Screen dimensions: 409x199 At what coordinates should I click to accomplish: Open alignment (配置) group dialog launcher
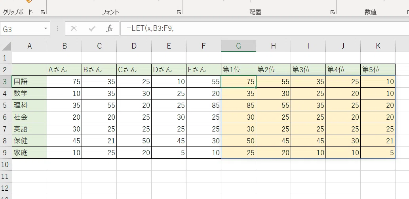[332, 12]
